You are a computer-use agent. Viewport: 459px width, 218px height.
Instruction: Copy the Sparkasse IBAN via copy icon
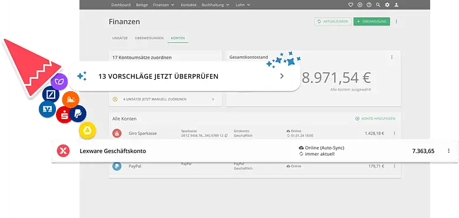[x=226, y=136]
